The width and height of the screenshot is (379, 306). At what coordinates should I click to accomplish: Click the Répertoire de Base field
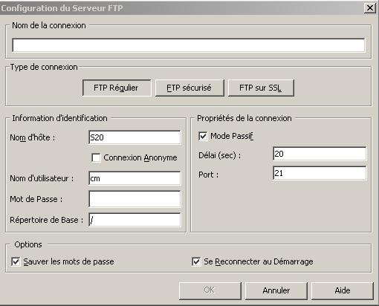coord(135,220)
